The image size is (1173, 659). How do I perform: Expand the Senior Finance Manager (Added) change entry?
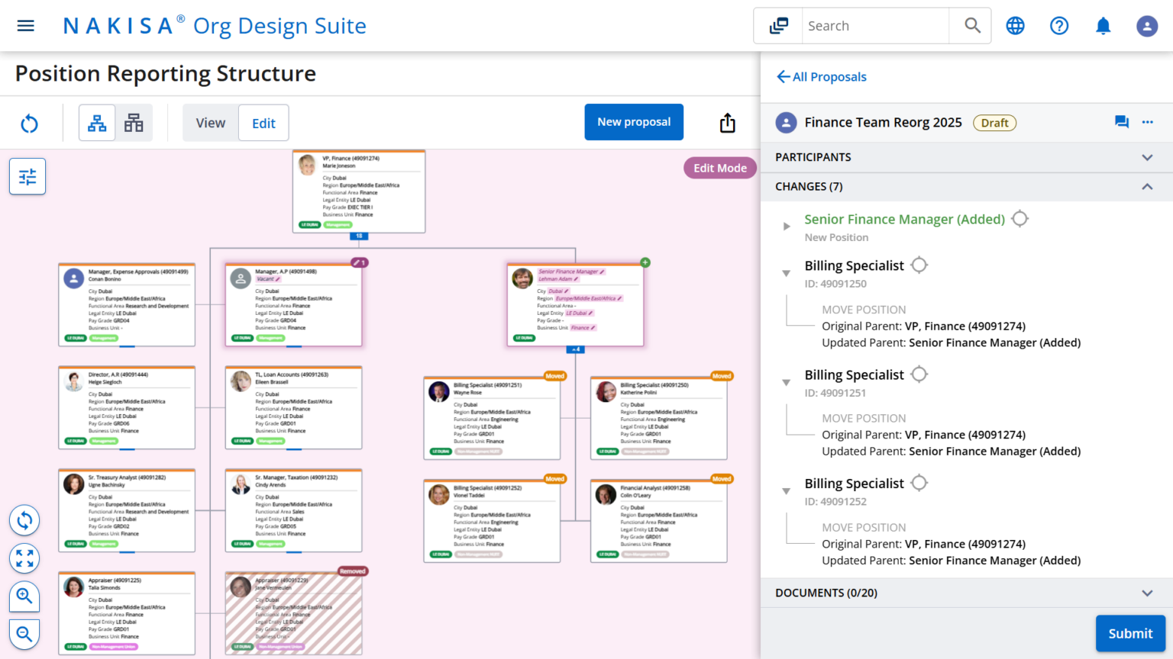[787, 226]
